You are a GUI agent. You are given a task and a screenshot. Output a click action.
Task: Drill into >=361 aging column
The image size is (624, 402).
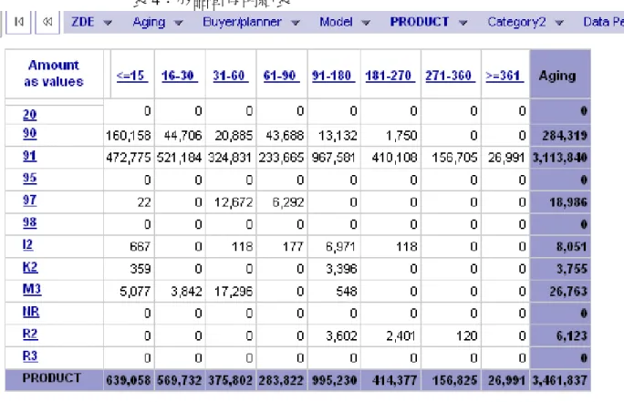[504, 76]
